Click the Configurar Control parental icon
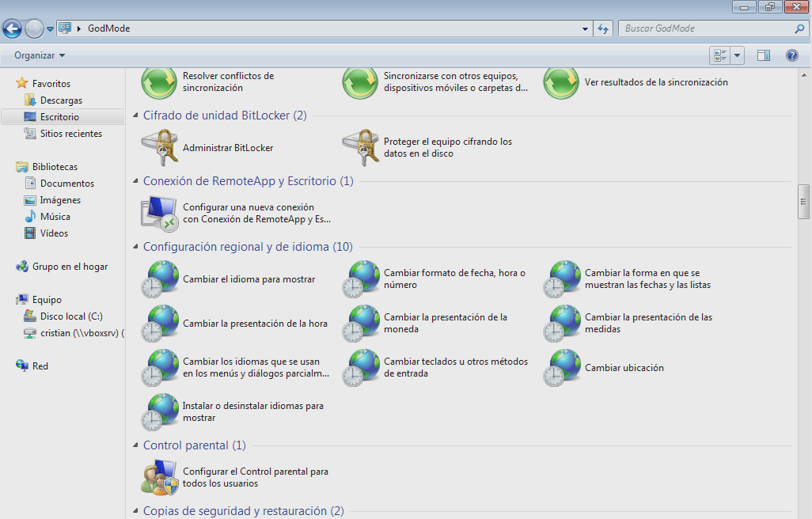Viewport: 812px width, 519px height. pos(160,477)
